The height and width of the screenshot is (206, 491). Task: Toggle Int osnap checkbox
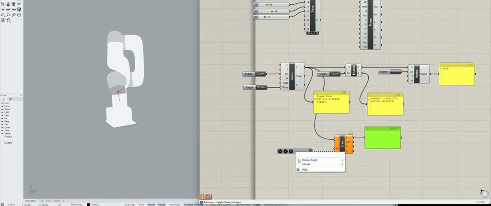[2, 118]
